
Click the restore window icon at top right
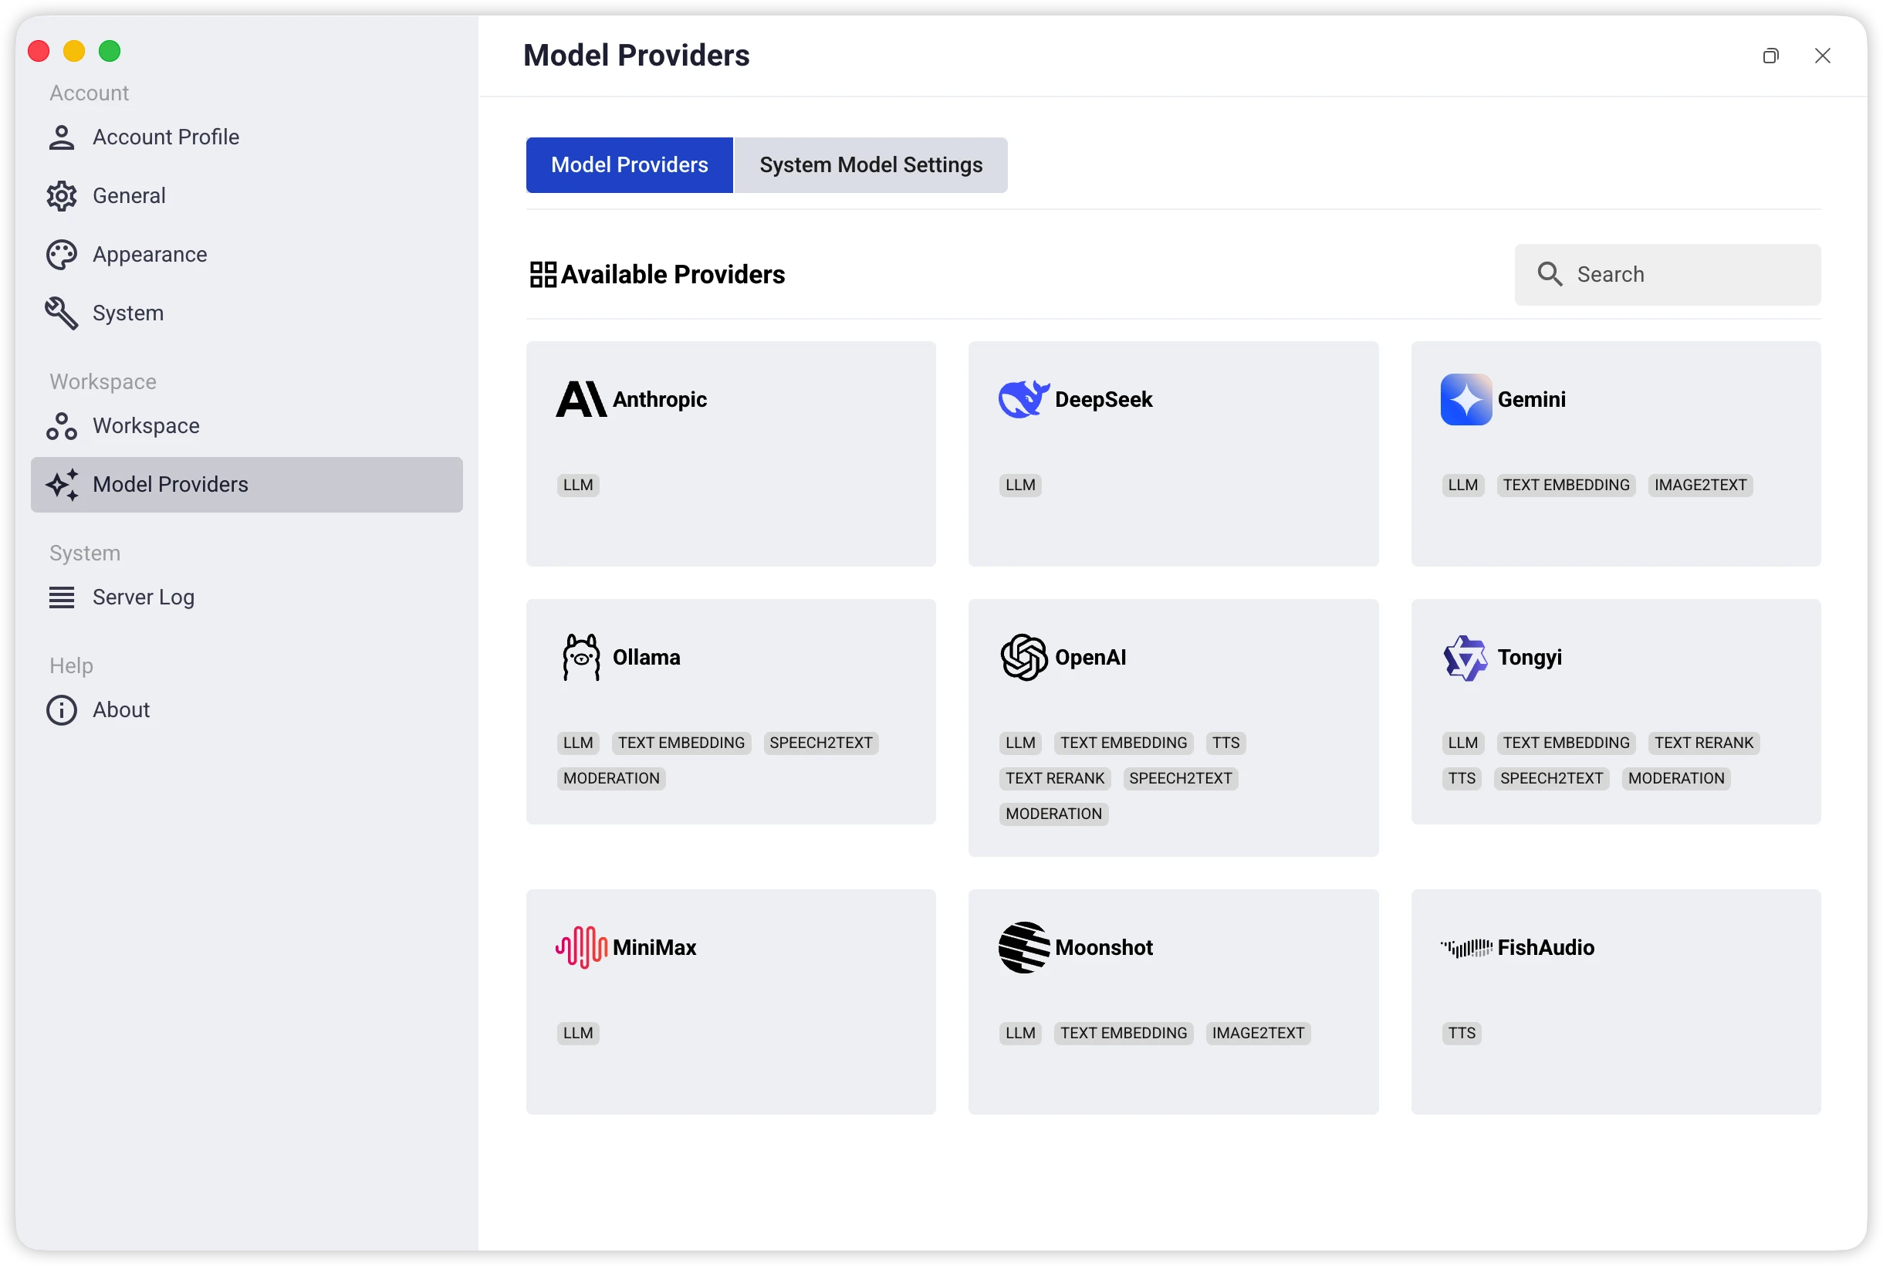pos(1770,56)
